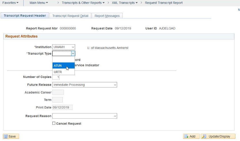The height and width of the screenshot is (141, 240).
Task: Collapse the Transcript Type dropdown arrow
Action: click(x=73, y=54)
